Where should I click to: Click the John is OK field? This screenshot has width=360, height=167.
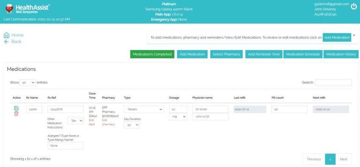click(x=210, y=116)
